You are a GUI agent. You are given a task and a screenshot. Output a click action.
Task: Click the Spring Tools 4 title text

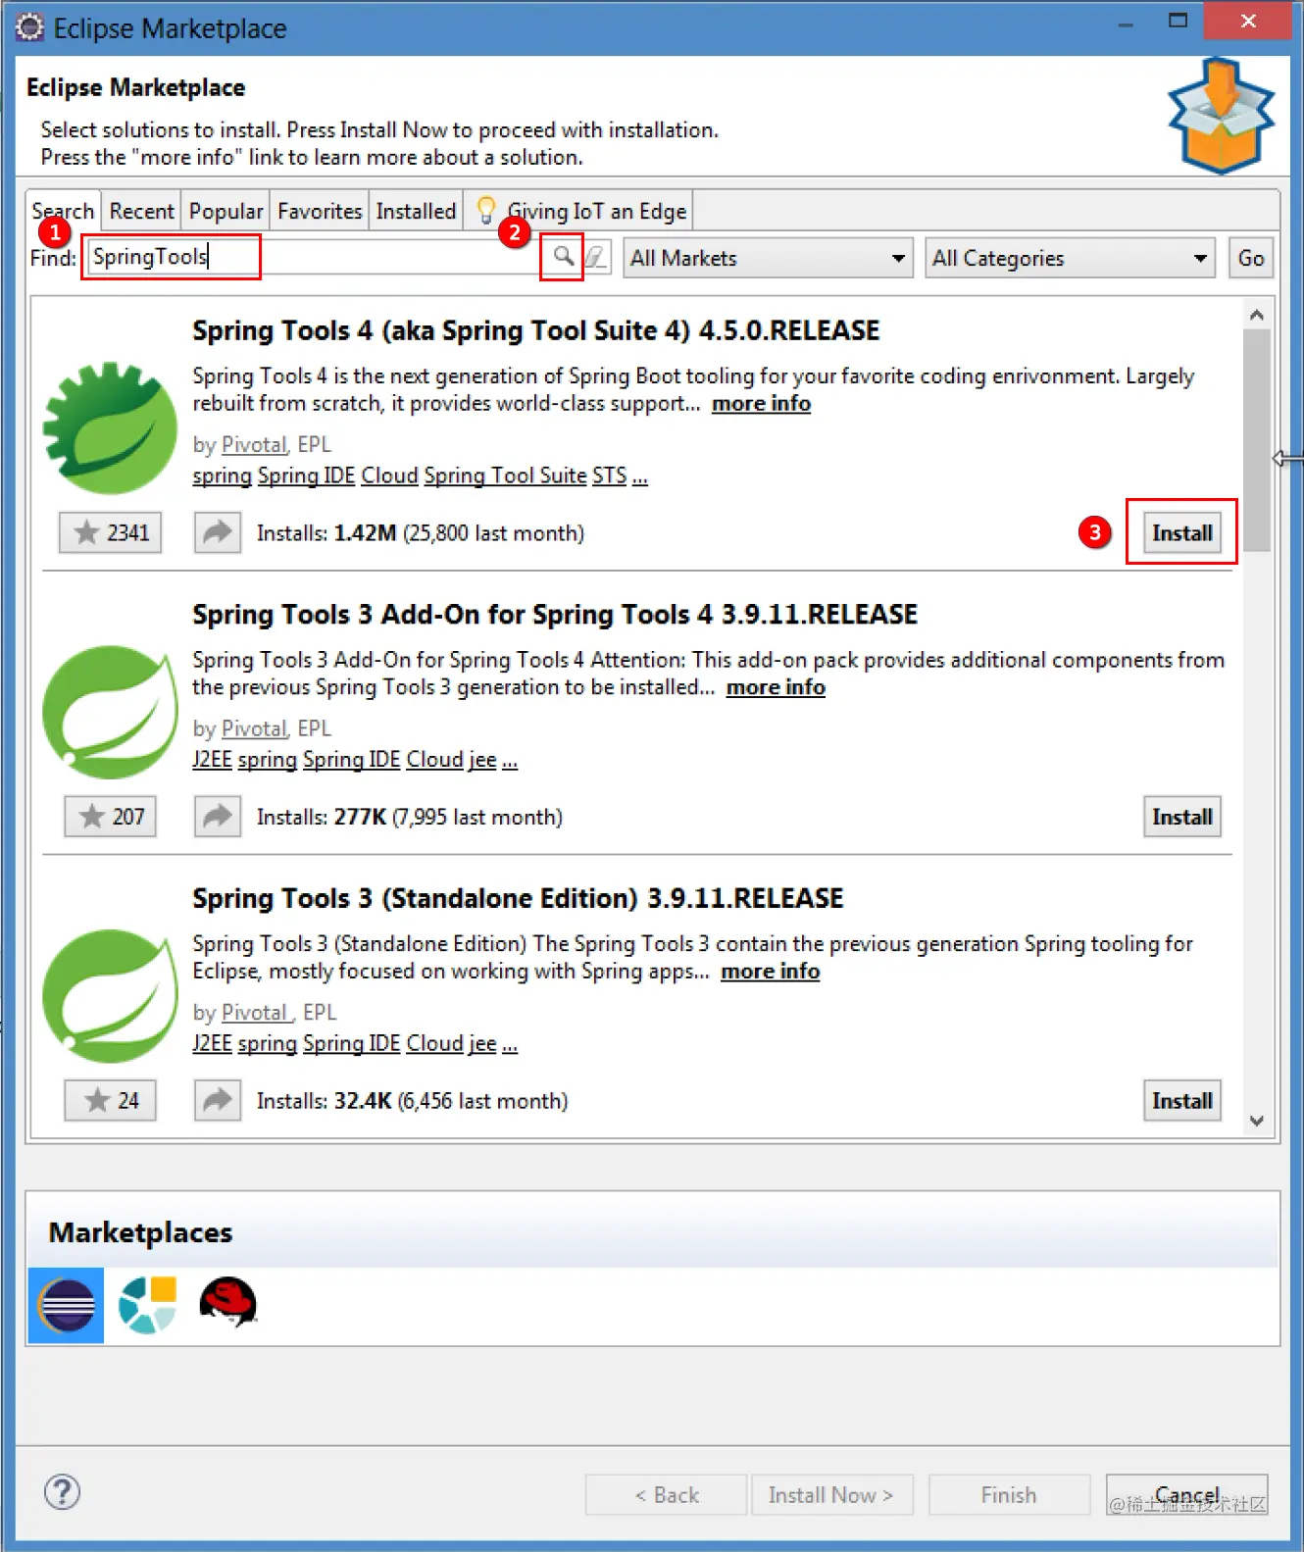[535, 330]
